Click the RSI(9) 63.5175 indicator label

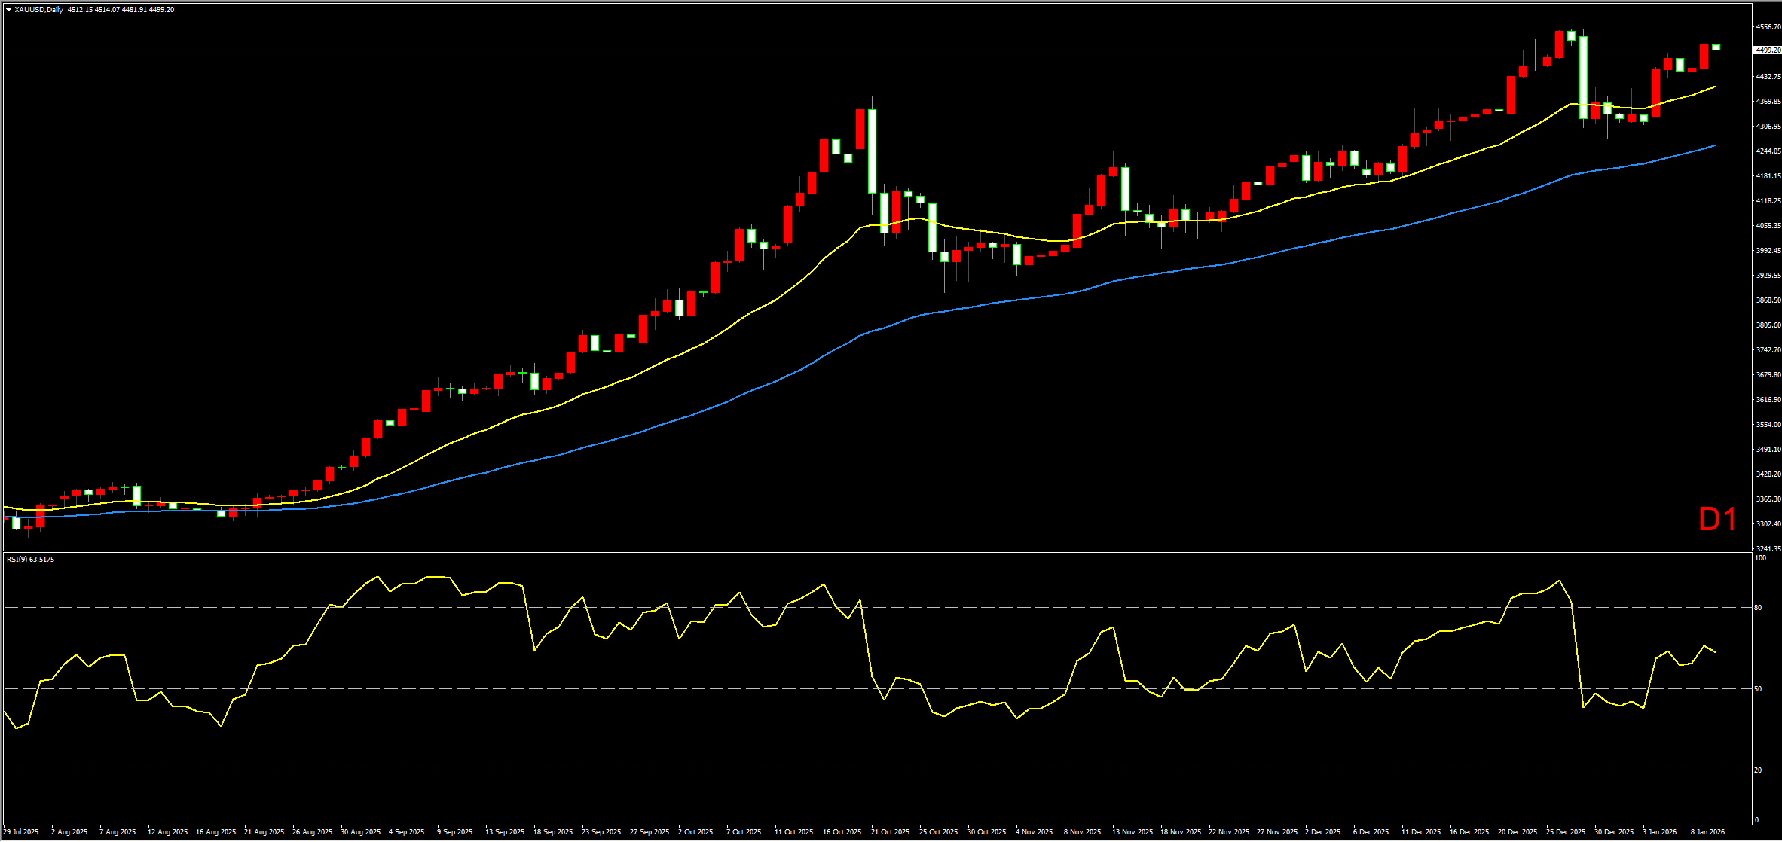tap(30, 560)
